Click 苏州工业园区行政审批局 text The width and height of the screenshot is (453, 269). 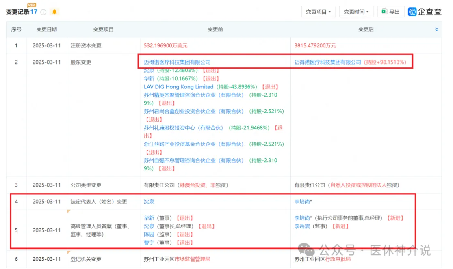(323, 259)
